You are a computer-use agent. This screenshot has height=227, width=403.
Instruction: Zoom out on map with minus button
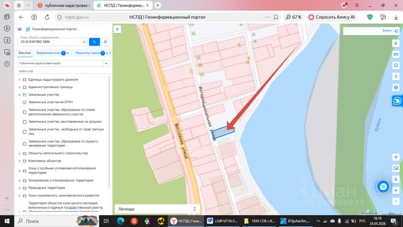(396, 201)
